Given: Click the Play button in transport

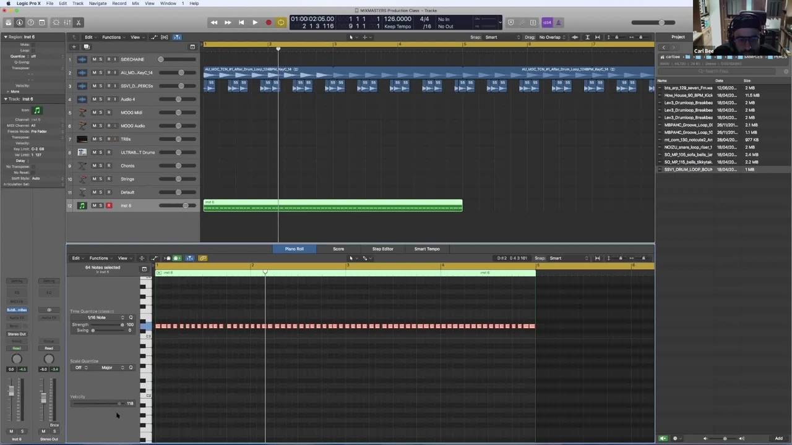Looking at the screenshot, I should click(254, 23).
